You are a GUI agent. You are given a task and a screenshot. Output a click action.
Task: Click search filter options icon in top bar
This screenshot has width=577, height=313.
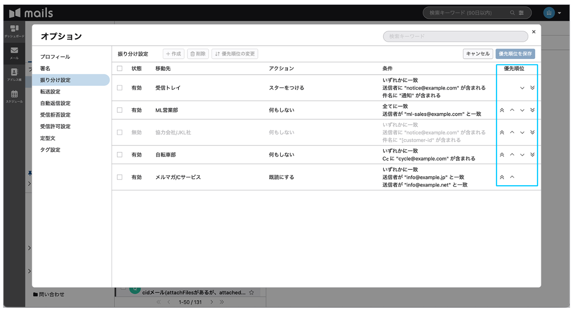click(x=522, y=13)
